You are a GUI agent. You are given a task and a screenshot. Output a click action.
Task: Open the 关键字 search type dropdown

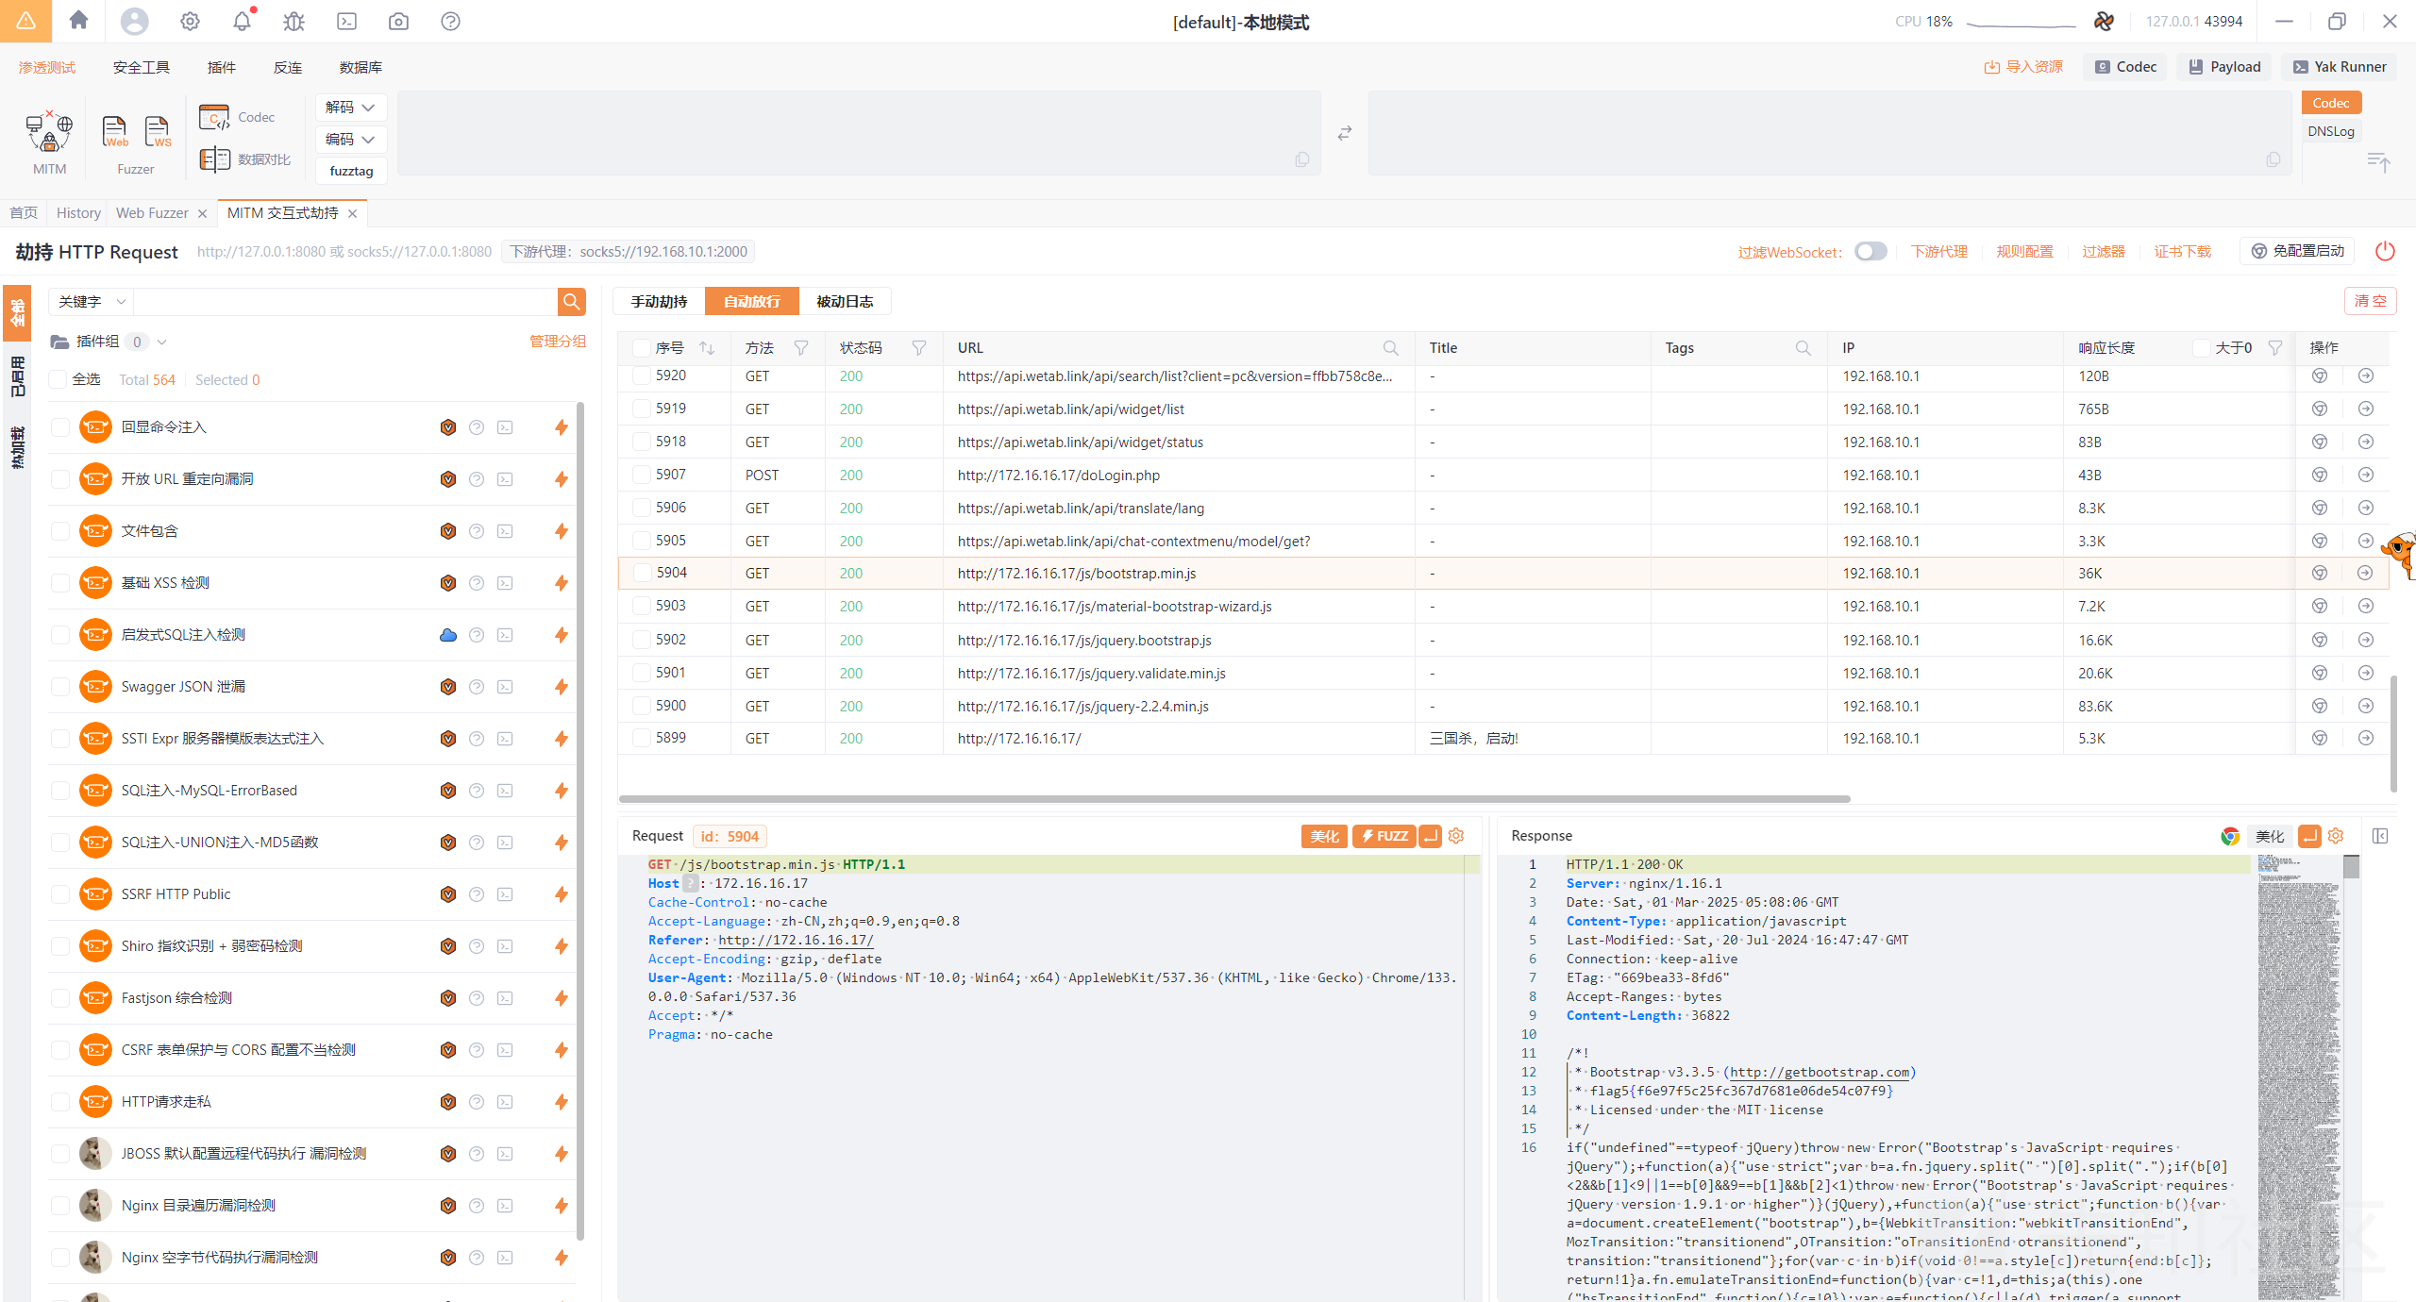92,301
